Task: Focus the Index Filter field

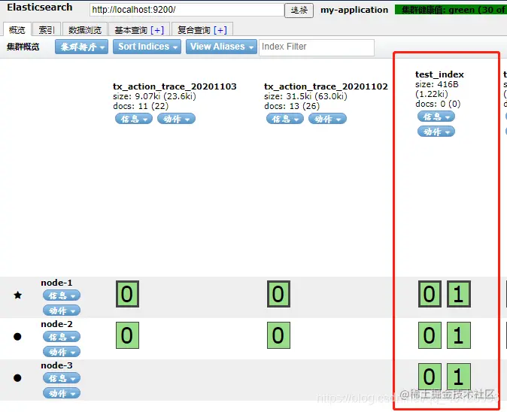Action: pyautogui.click(x=317, y=47)
